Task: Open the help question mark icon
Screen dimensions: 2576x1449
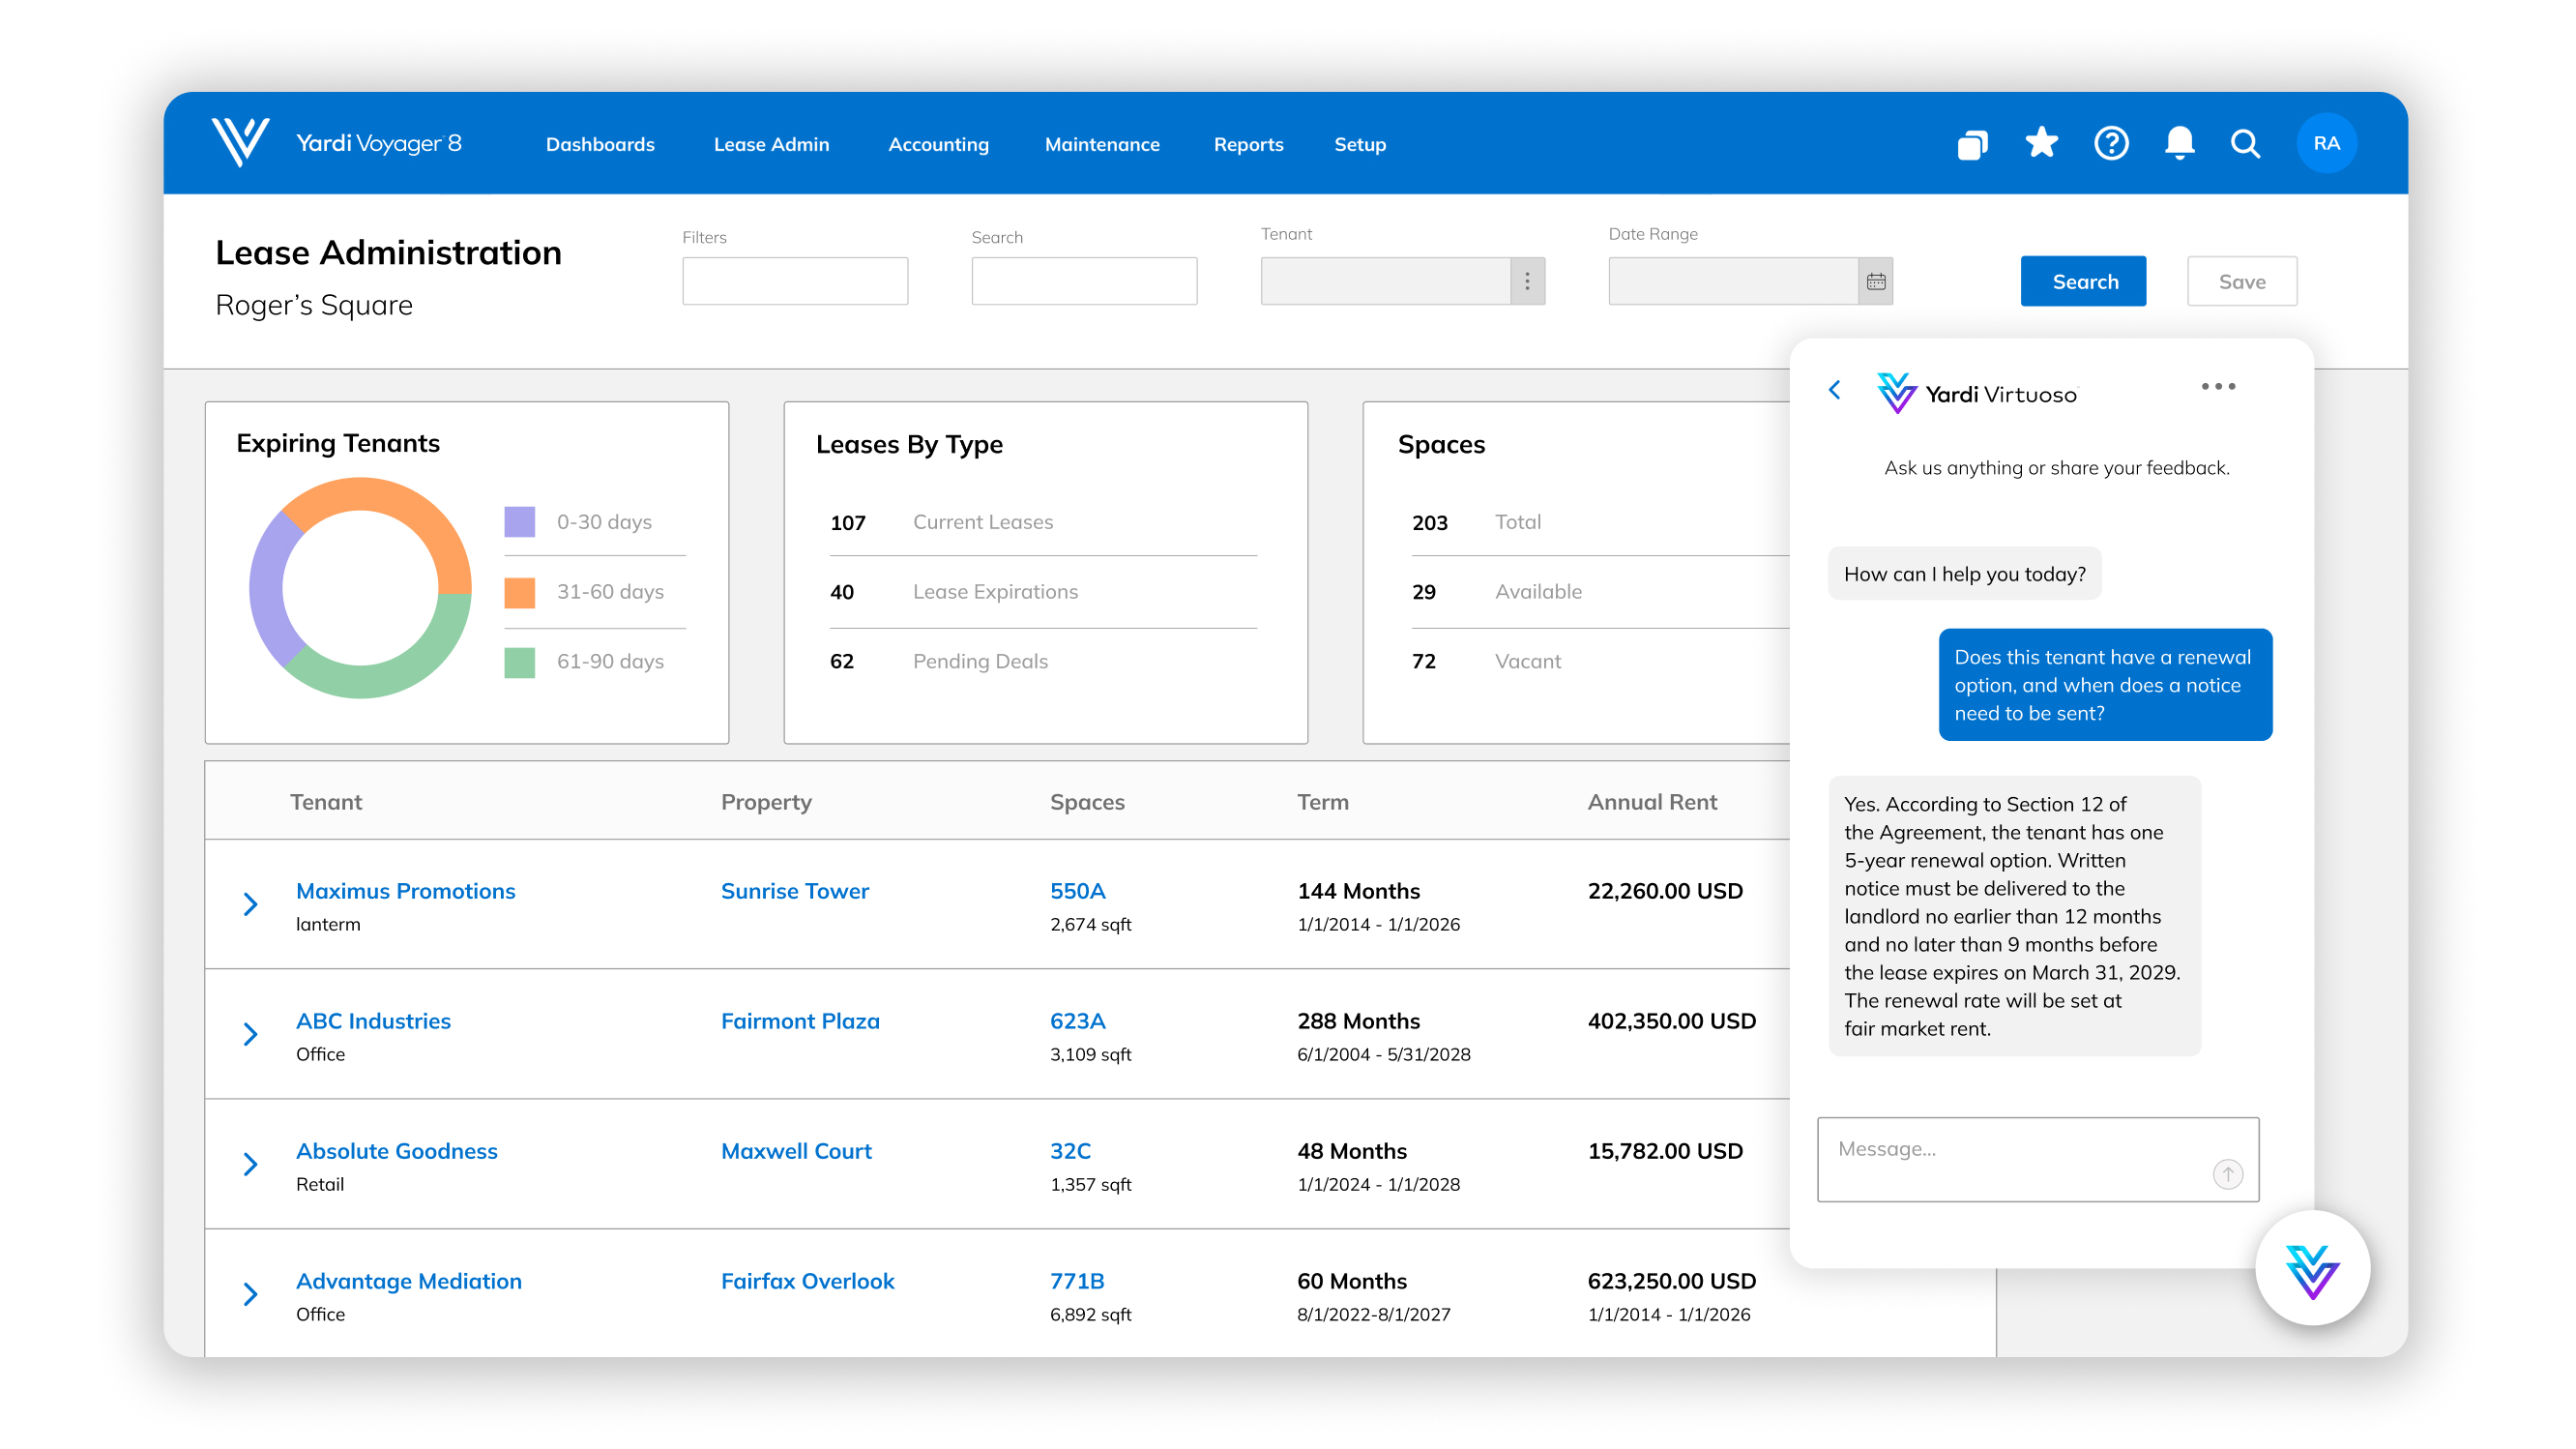Action: [2110, 144]
